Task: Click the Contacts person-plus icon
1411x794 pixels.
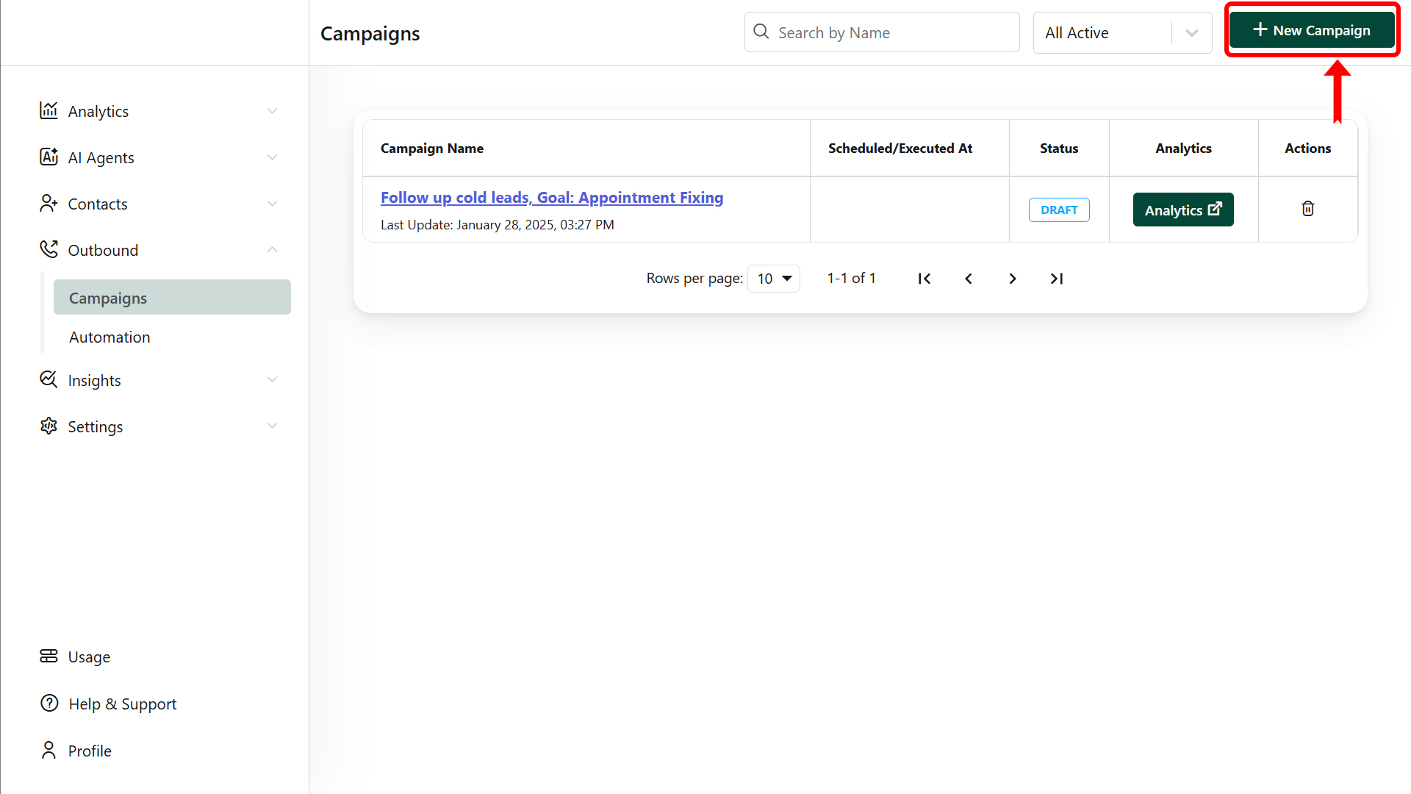Action: point(49,203)
